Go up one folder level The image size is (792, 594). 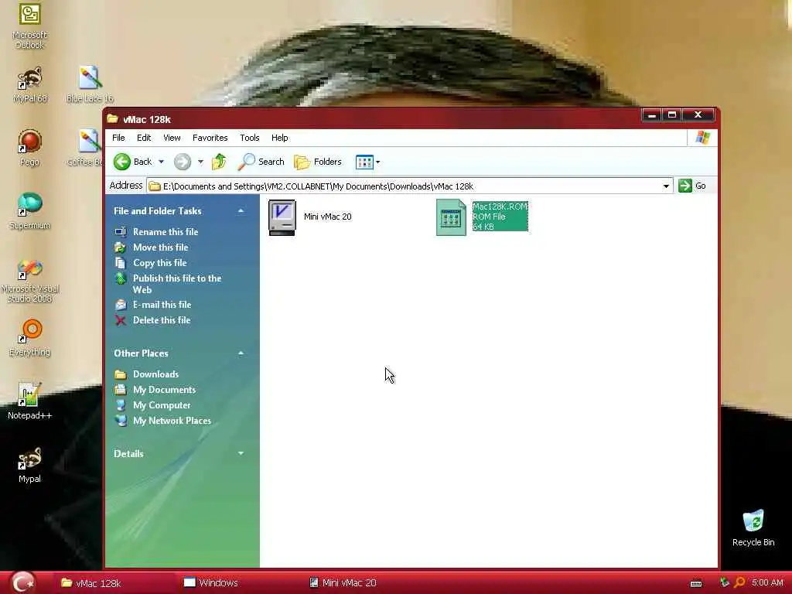click(x=219, y=162)
